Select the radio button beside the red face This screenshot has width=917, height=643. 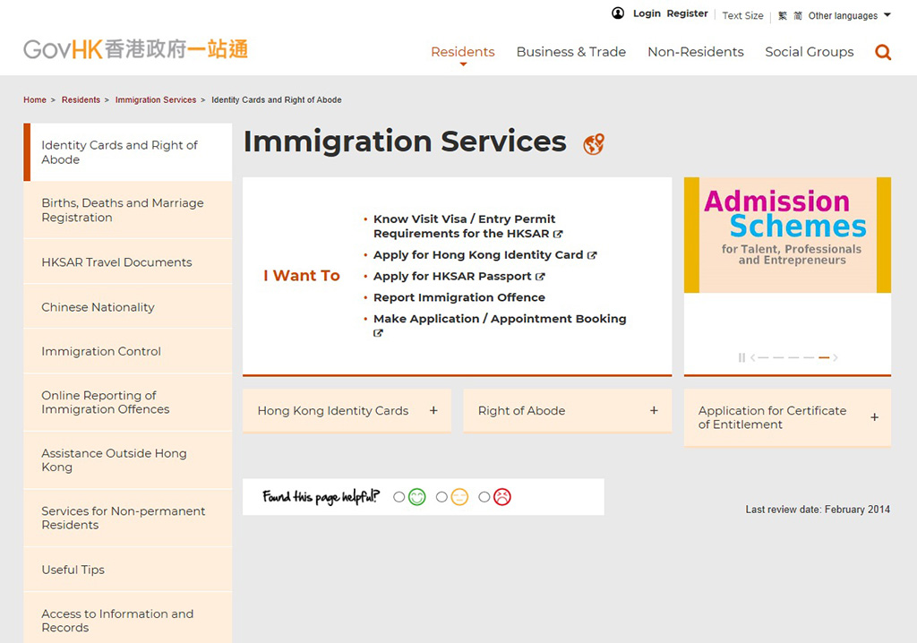click(x=484, y=497)
